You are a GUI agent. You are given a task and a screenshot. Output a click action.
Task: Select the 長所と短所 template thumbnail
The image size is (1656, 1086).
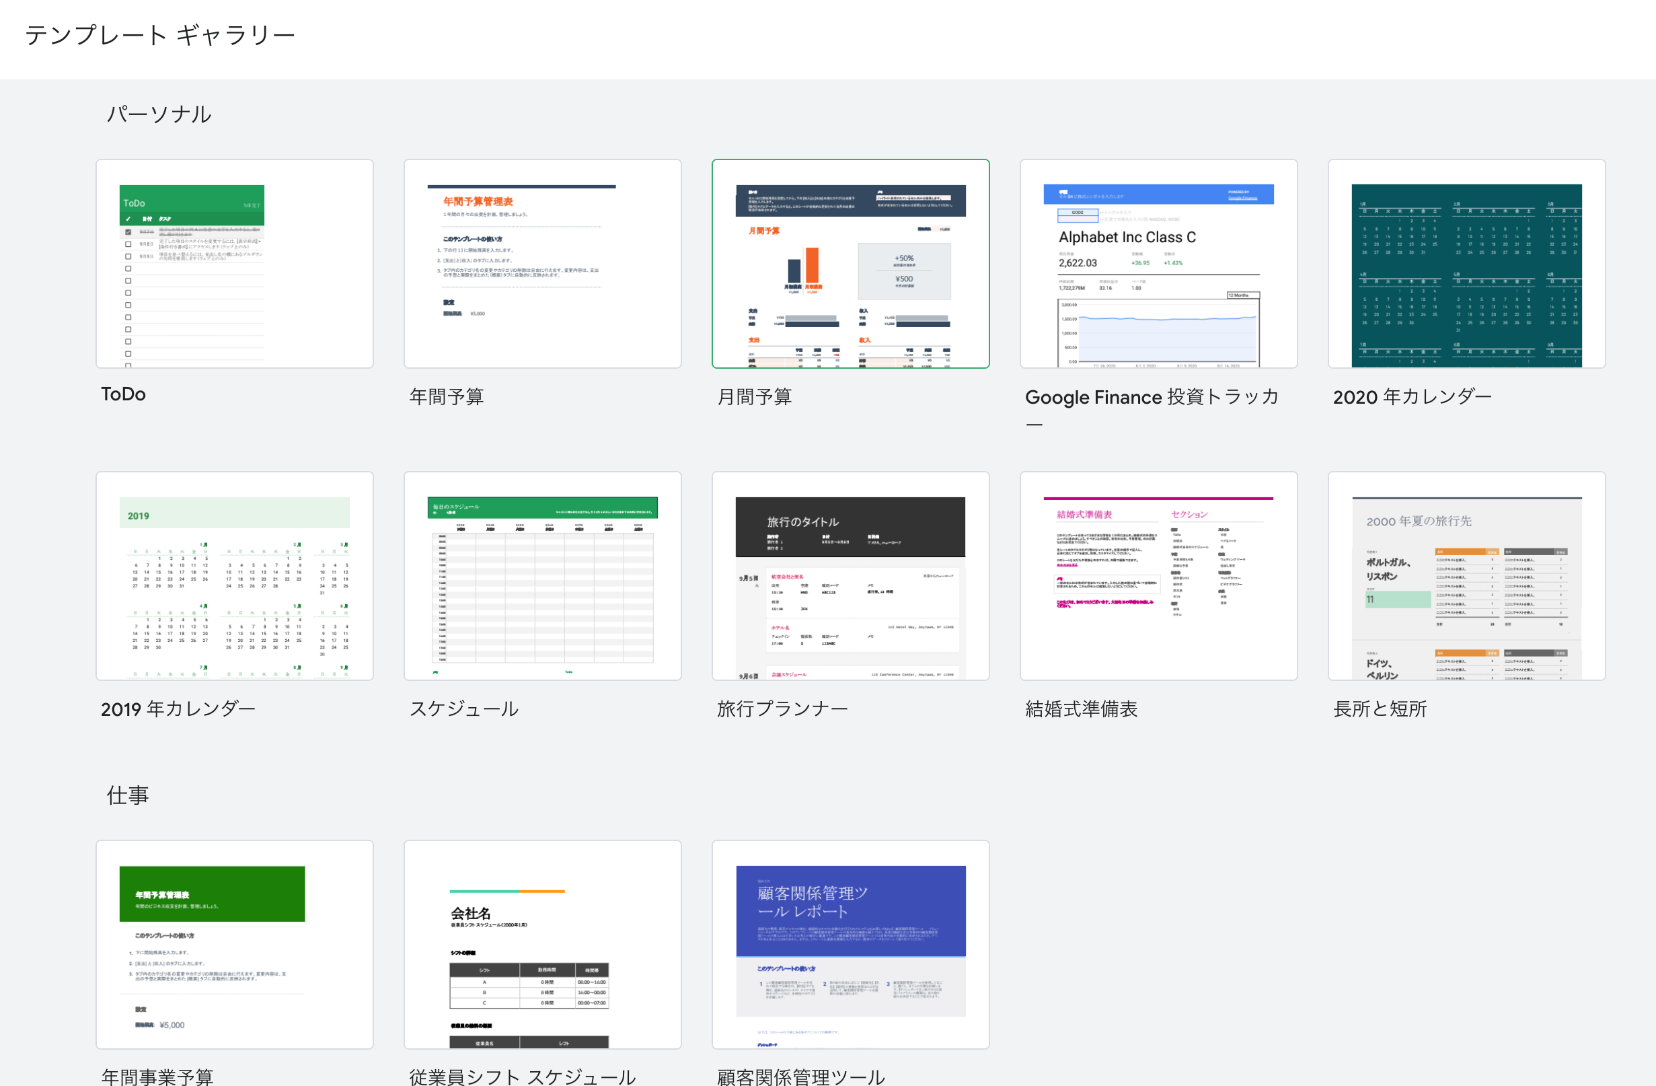pyautogui.click(x=1466, y=576)
